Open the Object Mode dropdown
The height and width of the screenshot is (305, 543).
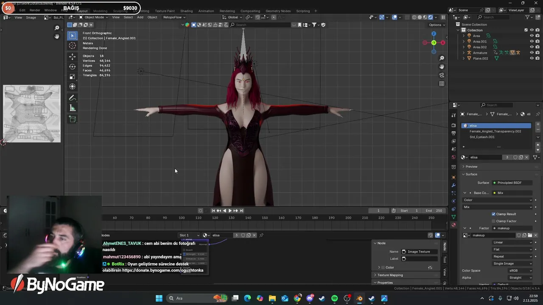click(x=94, y=17)
